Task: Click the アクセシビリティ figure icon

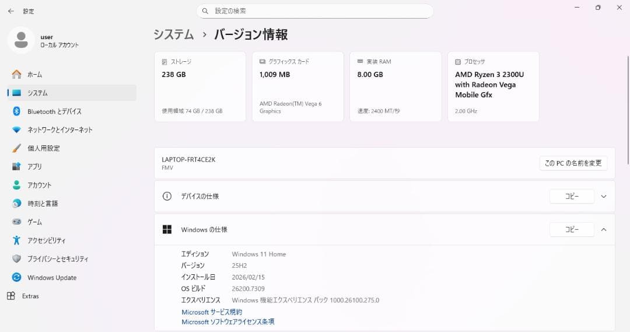Action: pos(16,240)
